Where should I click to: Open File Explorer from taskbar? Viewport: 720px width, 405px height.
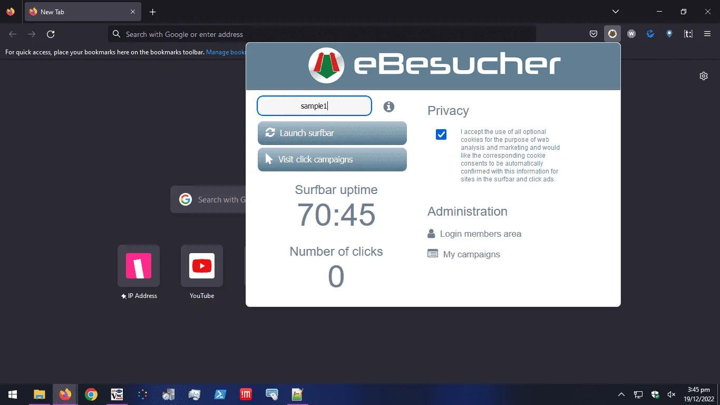(x=40, y=394)
